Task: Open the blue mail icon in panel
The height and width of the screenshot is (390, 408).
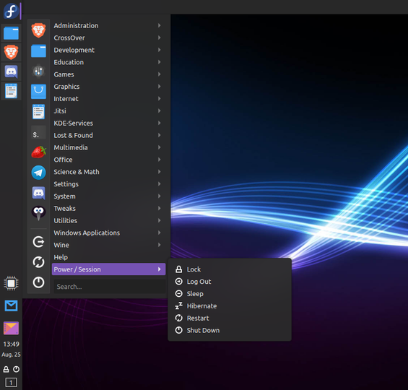Action: point(11,305)
